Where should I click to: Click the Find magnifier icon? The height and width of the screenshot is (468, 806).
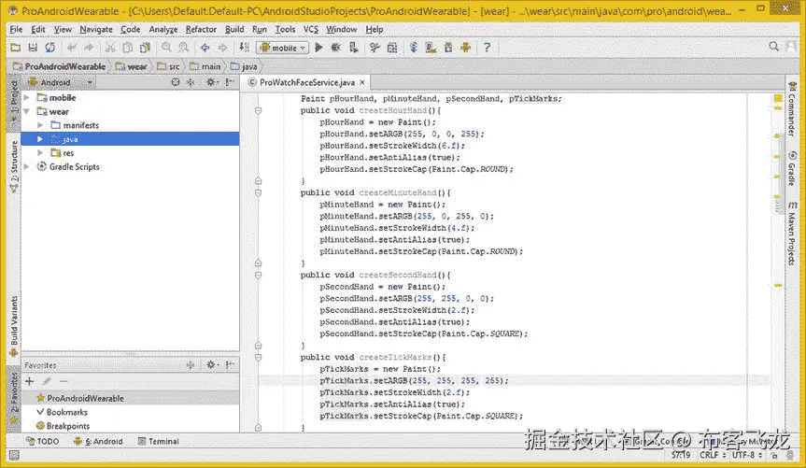click(x=166, y=48)
